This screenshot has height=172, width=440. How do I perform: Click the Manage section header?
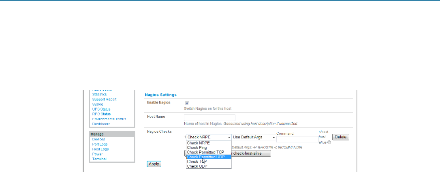pos(112,134)
